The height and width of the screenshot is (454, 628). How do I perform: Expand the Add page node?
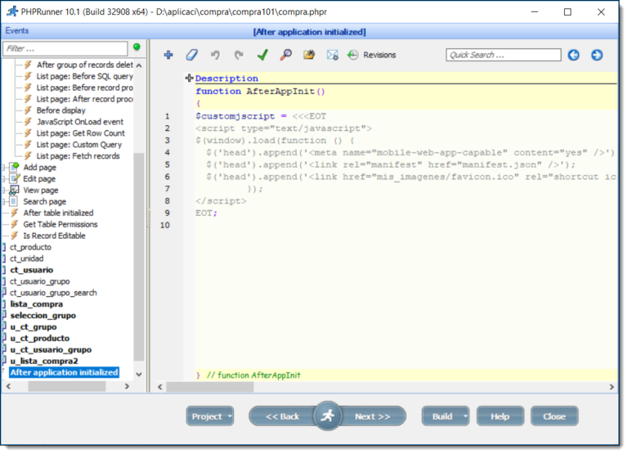pyautogui.click(x=3, y=168)
